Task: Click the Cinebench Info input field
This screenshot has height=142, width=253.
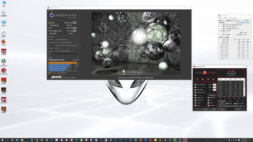Action: click(x=67, y=54)
